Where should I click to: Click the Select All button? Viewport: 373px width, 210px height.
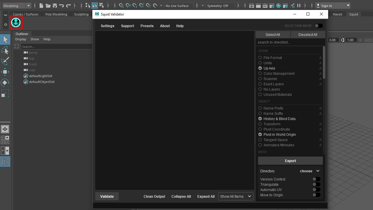tap(273, 34)
